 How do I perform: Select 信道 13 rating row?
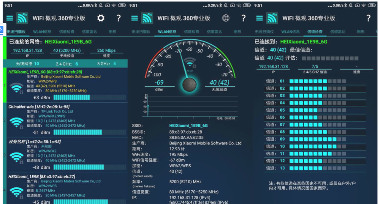(315, 168)
